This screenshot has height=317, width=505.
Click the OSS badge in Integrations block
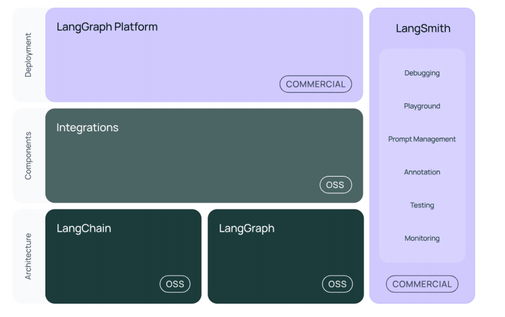(x=336, y=185)
